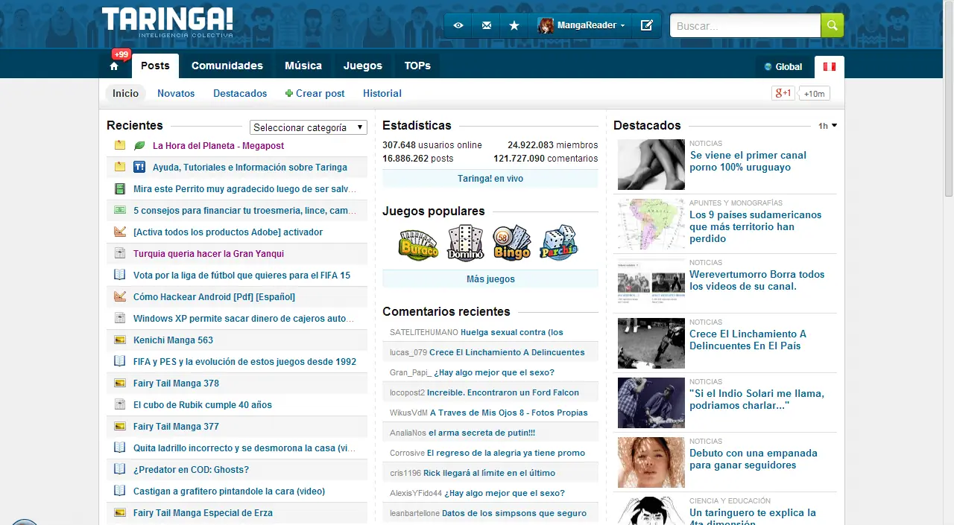The height and width of the screenshot is (525, 954).
Task: Click commenter name SATELITEHUMANO
Action: tap(424, 332)
